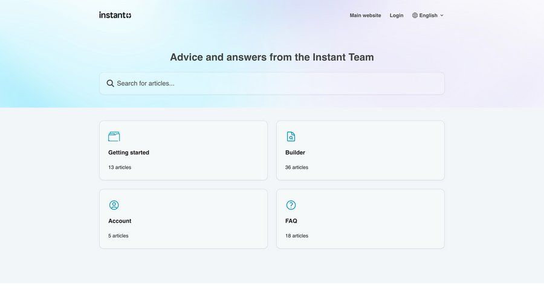Expand the English language chevron
Image resolution: width=544 pixels, height=292 pixels.
442,15
